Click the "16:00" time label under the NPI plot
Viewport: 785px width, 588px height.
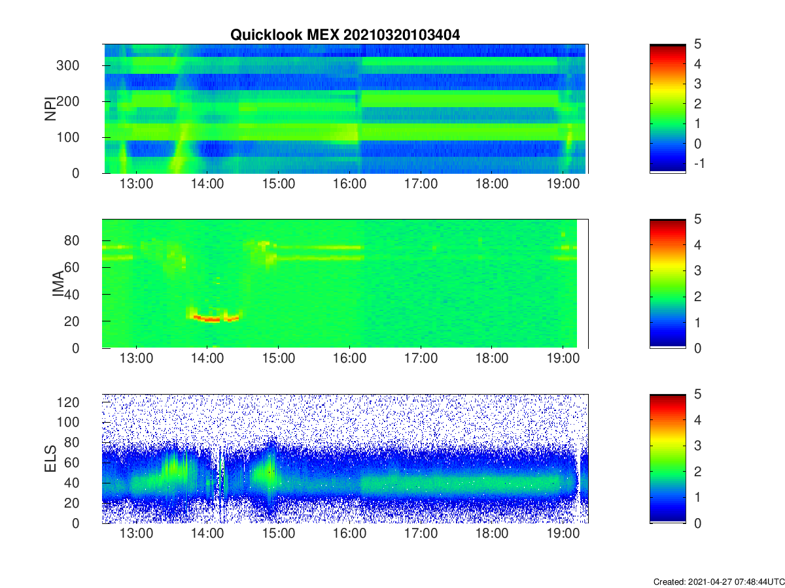pyautogui.click(x=349, y=184)
